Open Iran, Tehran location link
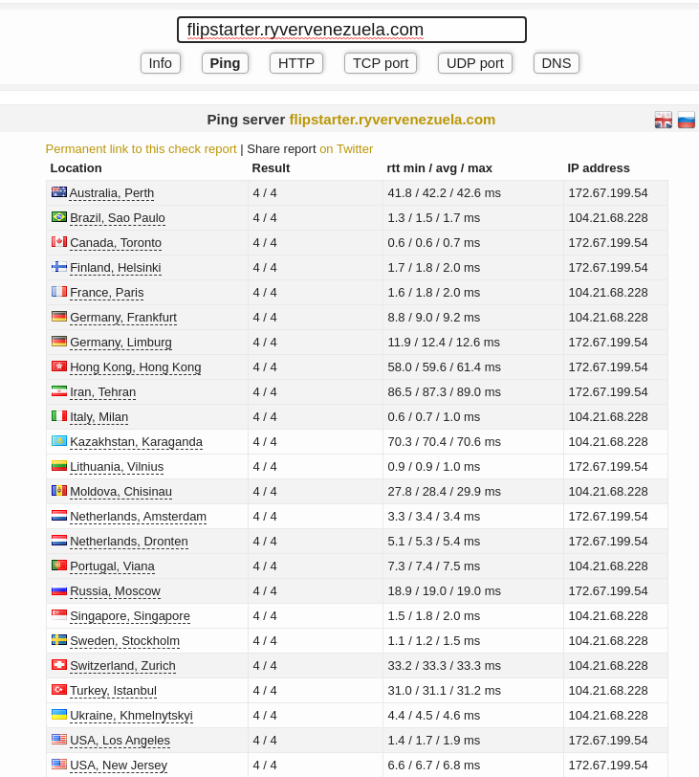 (102, 392)
